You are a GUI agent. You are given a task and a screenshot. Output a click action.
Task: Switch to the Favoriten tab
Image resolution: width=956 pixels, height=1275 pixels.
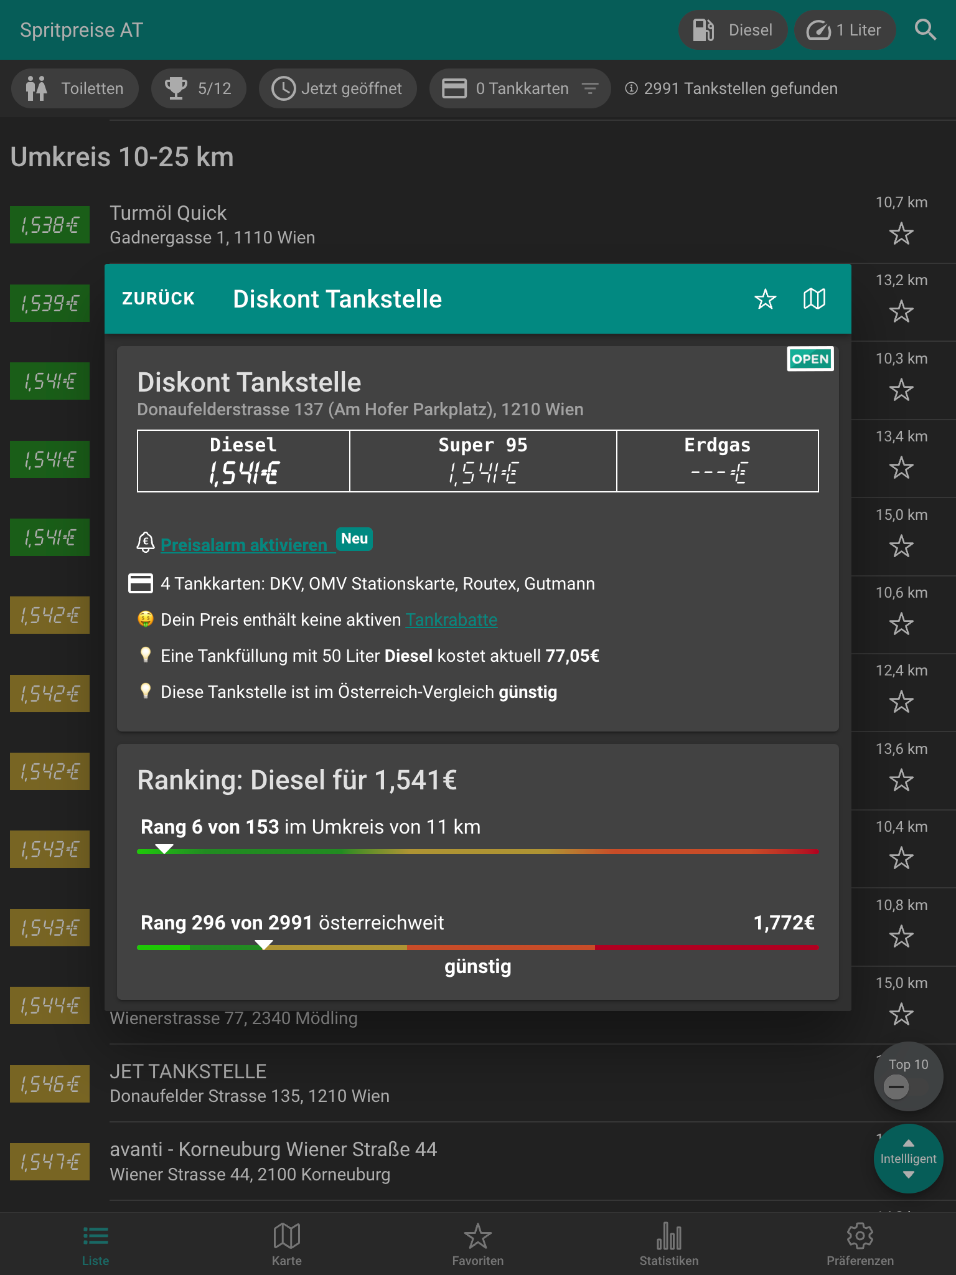coord(478,1244)
